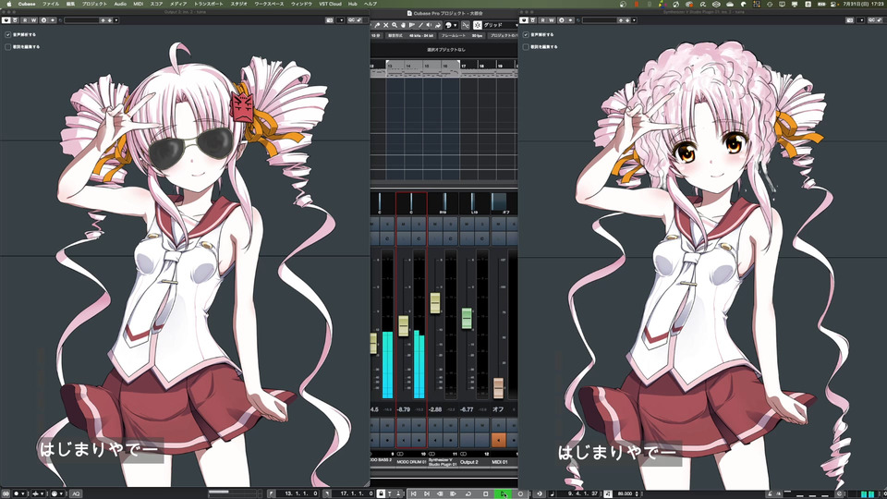The height and width of the screenshot is (499, 887).
Task: Click the AQ button in bottom bar
Action: coord(76,493)
